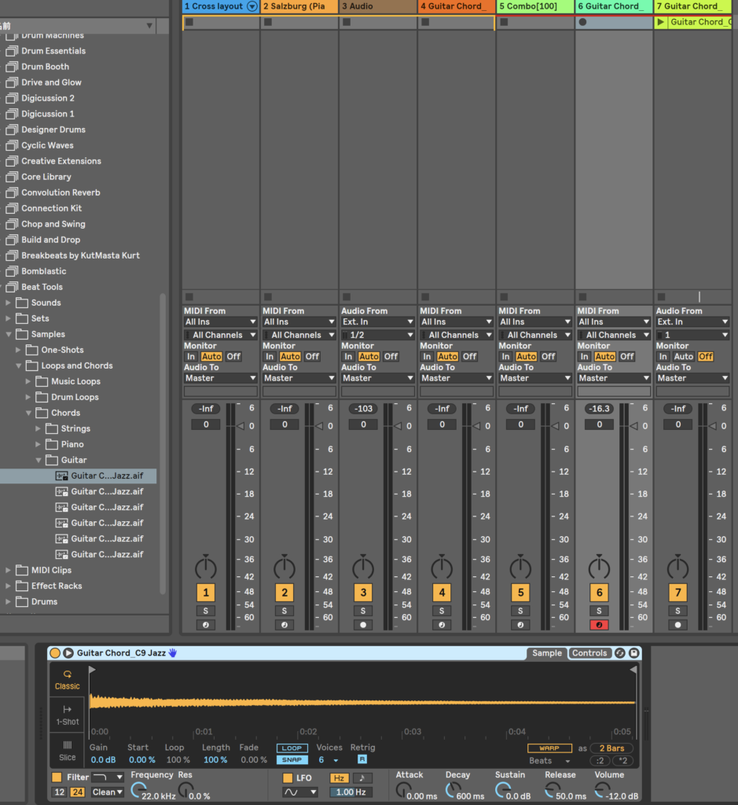Switch to the Controls tab
This screenshot has height=805, width=738.
(589, 653)
